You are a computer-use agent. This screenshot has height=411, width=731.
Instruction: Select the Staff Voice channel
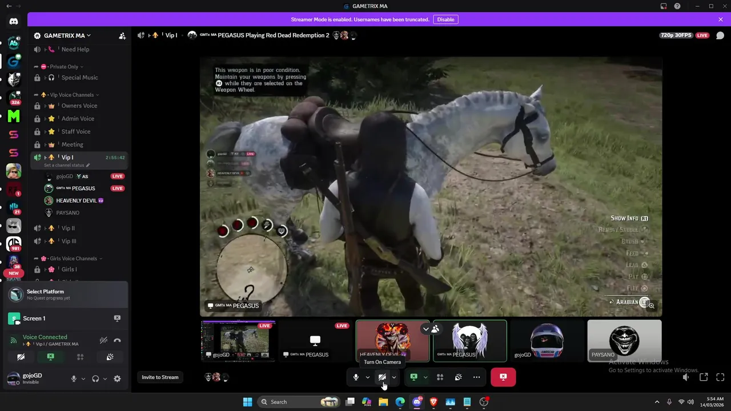pyautogui.click(x=79, y=131)
